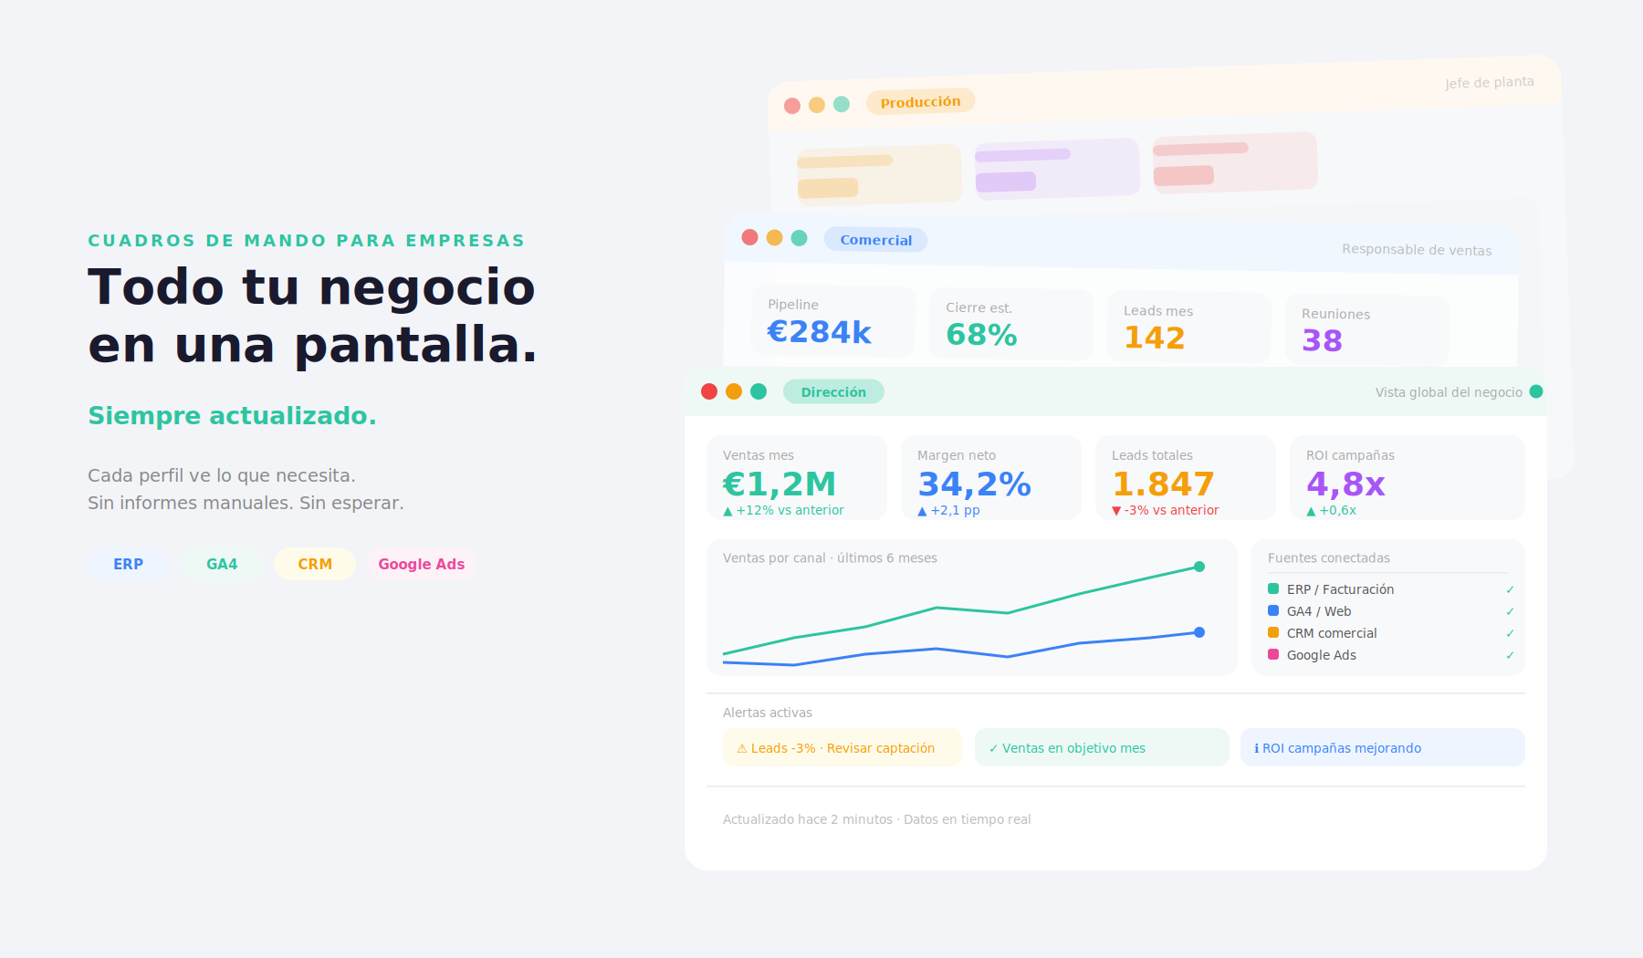Toggle the CRM comercial checkmark
The image size is (1643, 958).
(x=1510, y=633)
